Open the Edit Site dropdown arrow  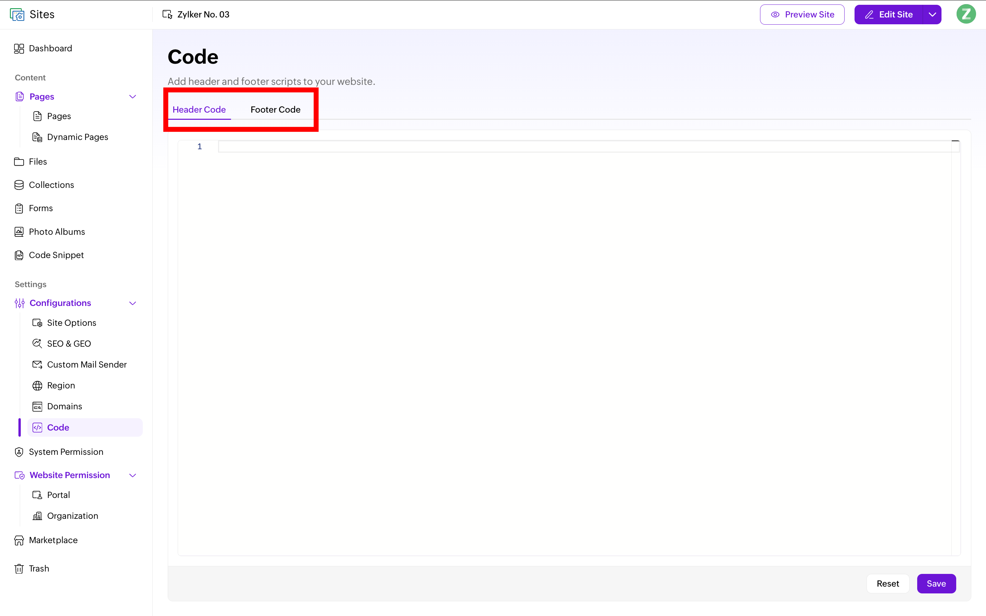pyautogui.click(x=932, y=15)
